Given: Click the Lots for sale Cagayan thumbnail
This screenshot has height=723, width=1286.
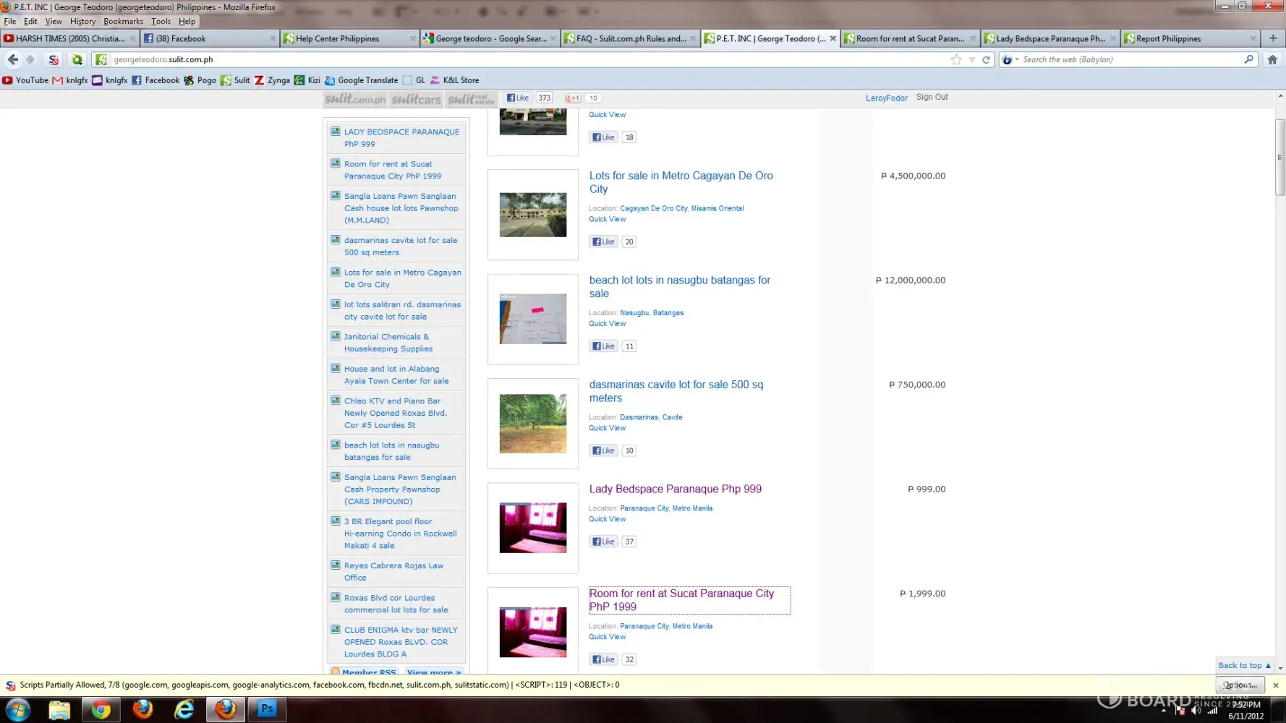Looking at the screenshot, I should click(533, 215).
